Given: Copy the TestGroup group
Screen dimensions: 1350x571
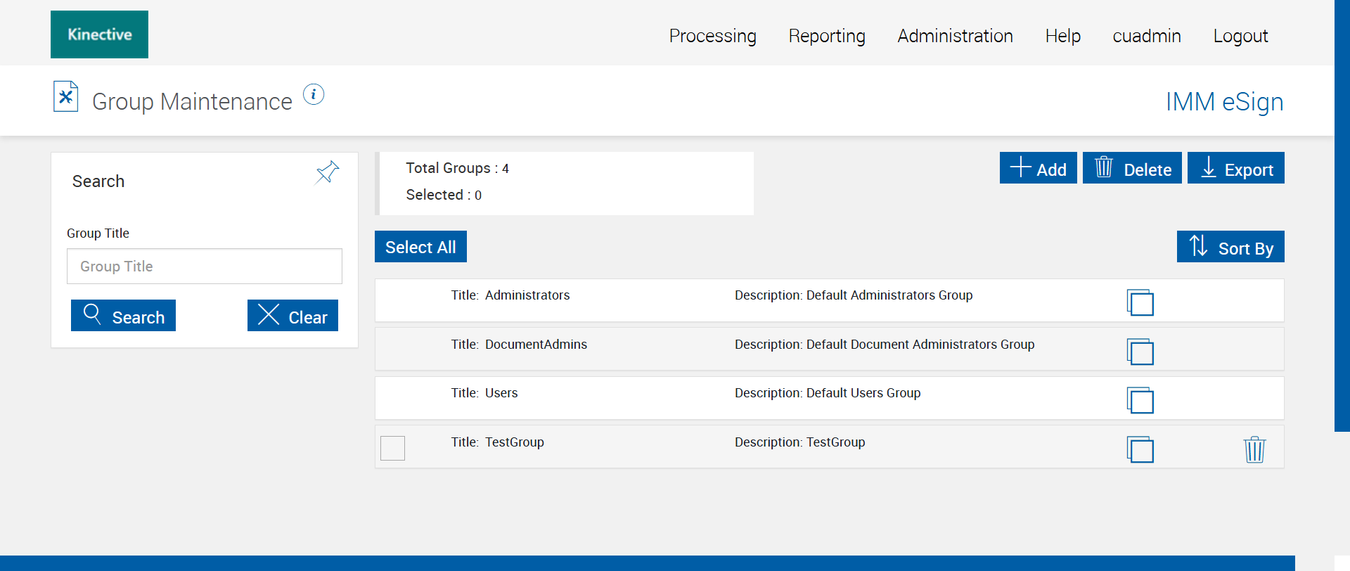Looking at the screenshot, I should click(1140, 449).
